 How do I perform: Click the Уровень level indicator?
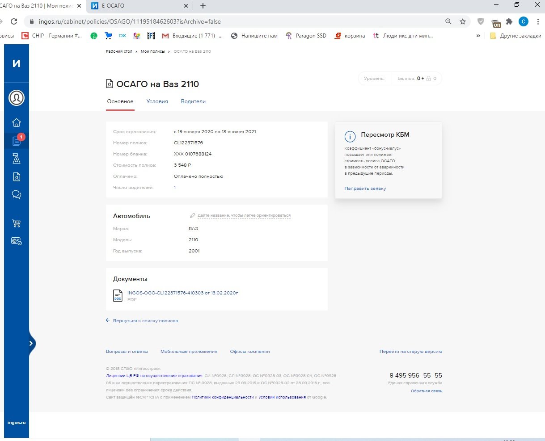(374, 79)
